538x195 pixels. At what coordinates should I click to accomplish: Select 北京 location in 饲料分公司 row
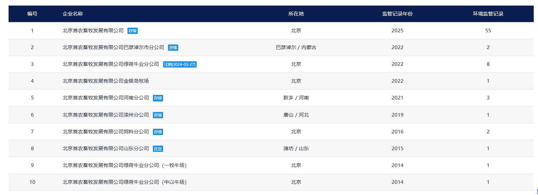(x=296, y=132)
